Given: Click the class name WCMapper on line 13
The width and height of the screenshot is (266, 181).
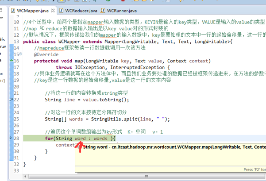Looking at the screenshot, I should pyautogui.click(x=69, y=42).
